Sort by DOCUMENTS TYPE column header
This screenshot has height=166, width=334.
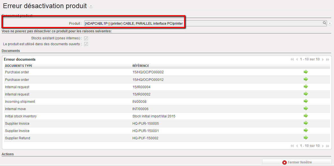tap(19, 66)
